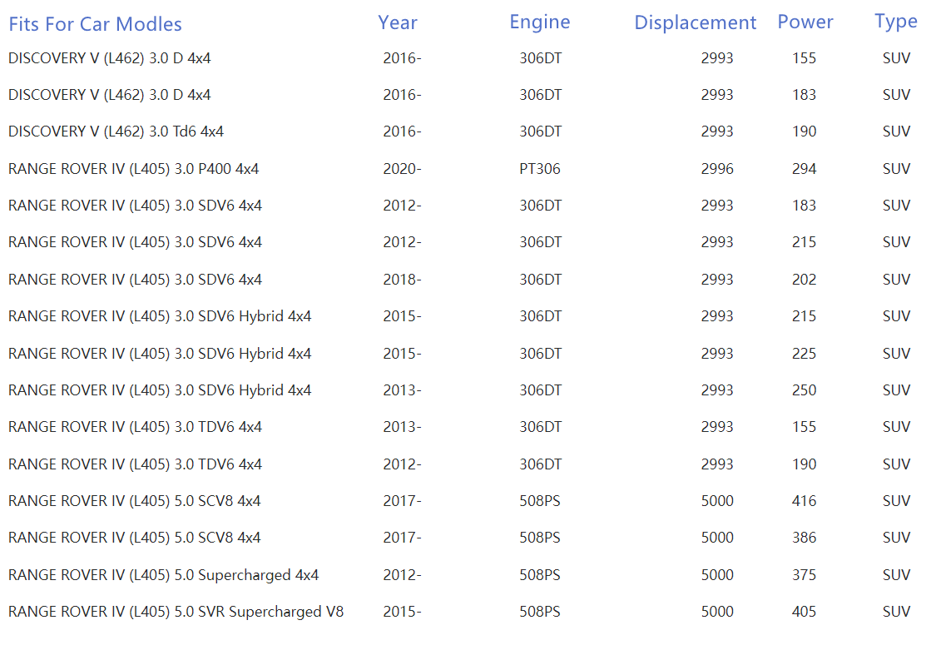
Task: Click the 2996 displacement value
Action: point(716,169)
